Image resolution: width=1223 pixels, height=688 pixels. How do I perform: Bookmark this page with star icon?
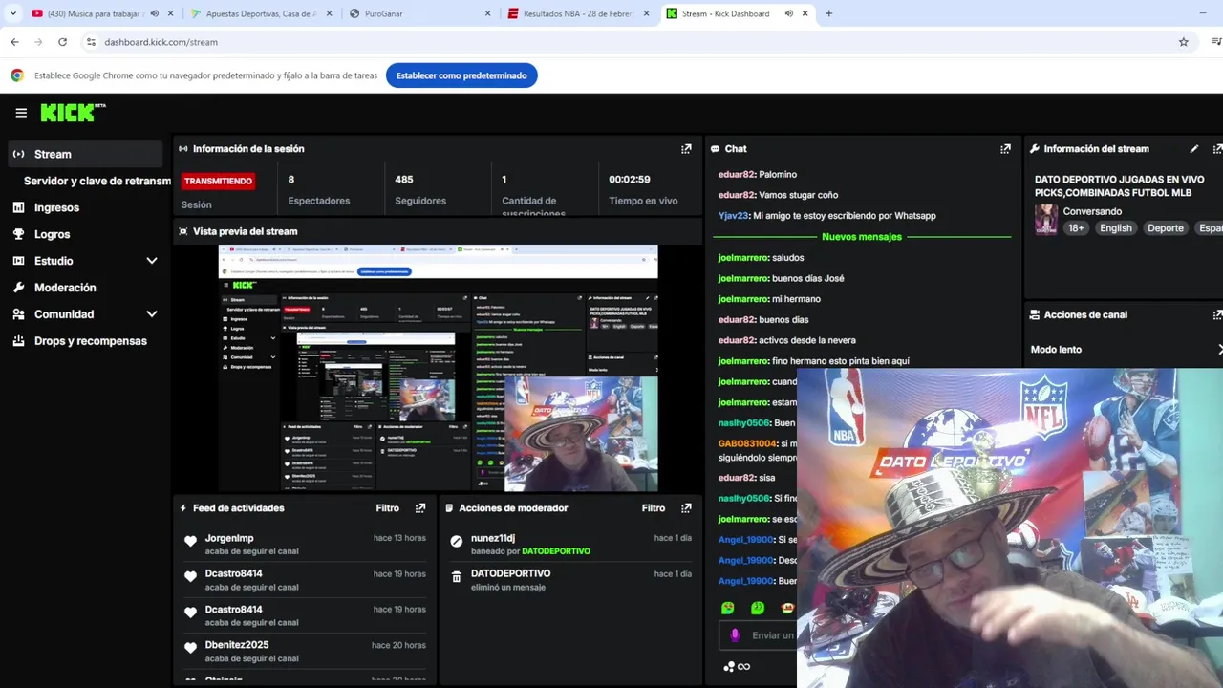point(1184,42)
